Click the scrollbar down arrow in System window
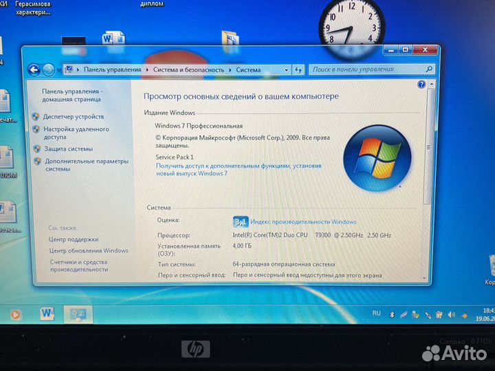This screenshot has height=371, width=495. pos(425,278)
